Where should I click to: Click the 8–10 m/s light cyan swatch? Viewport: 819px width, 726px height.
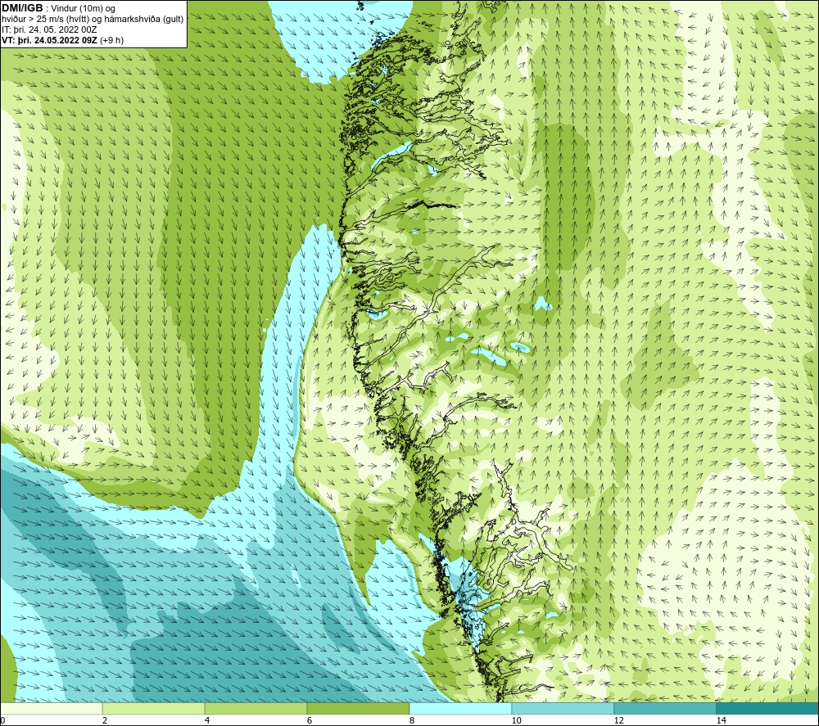point(460,708)
